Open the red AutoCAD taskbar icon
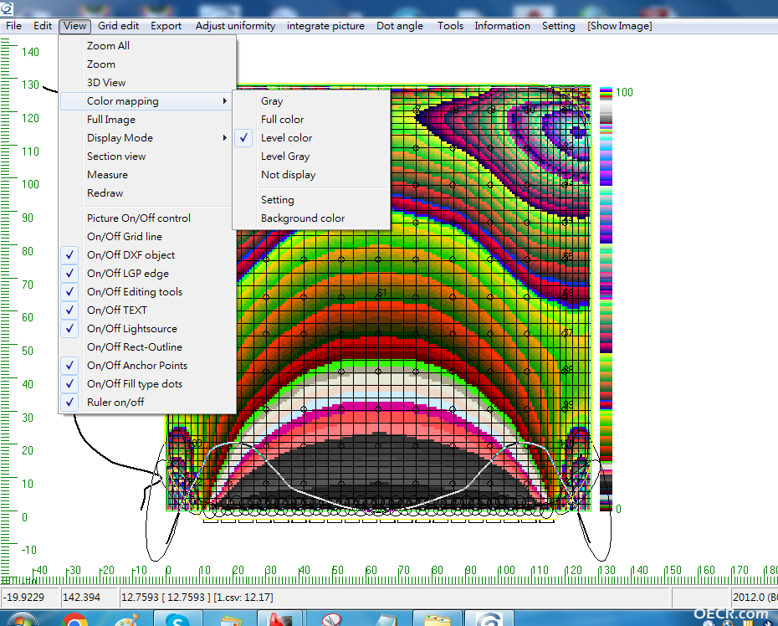 coord(280,620)
